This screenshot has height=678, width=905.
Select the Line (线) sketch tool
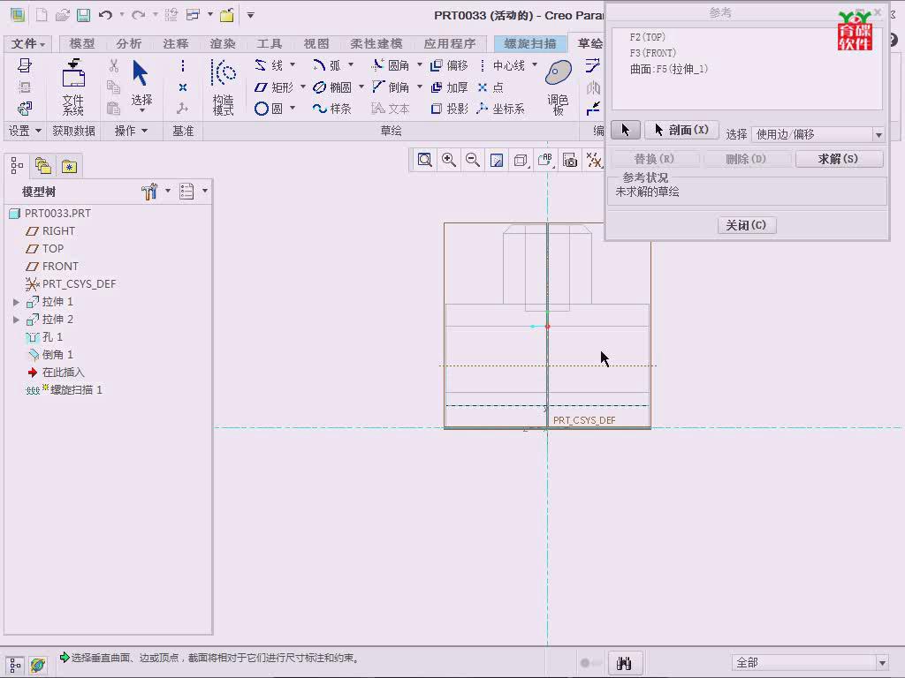pos(269,65)
